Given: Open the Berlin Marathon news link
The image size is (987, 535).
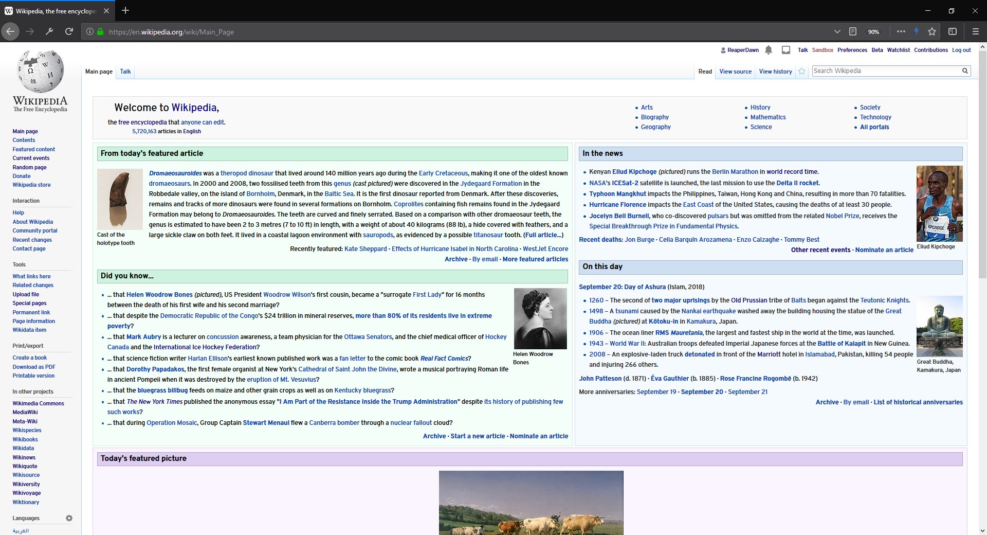Looking at the screenshot, I should pos(735,172).
